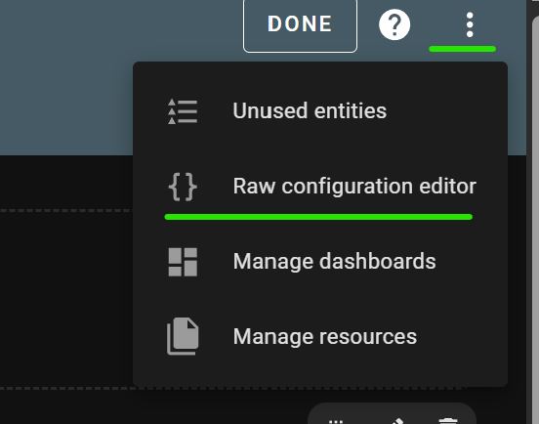The image size is (539, 424).
Task: Click the scrollbar track above the thumb
Action: pos(535,7)
